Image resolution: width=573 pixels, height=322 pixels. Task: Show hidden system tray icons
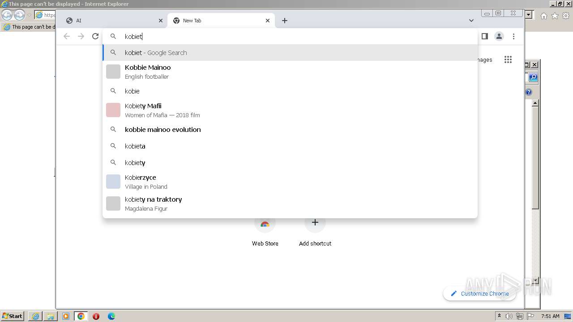[x=500, y=316]
